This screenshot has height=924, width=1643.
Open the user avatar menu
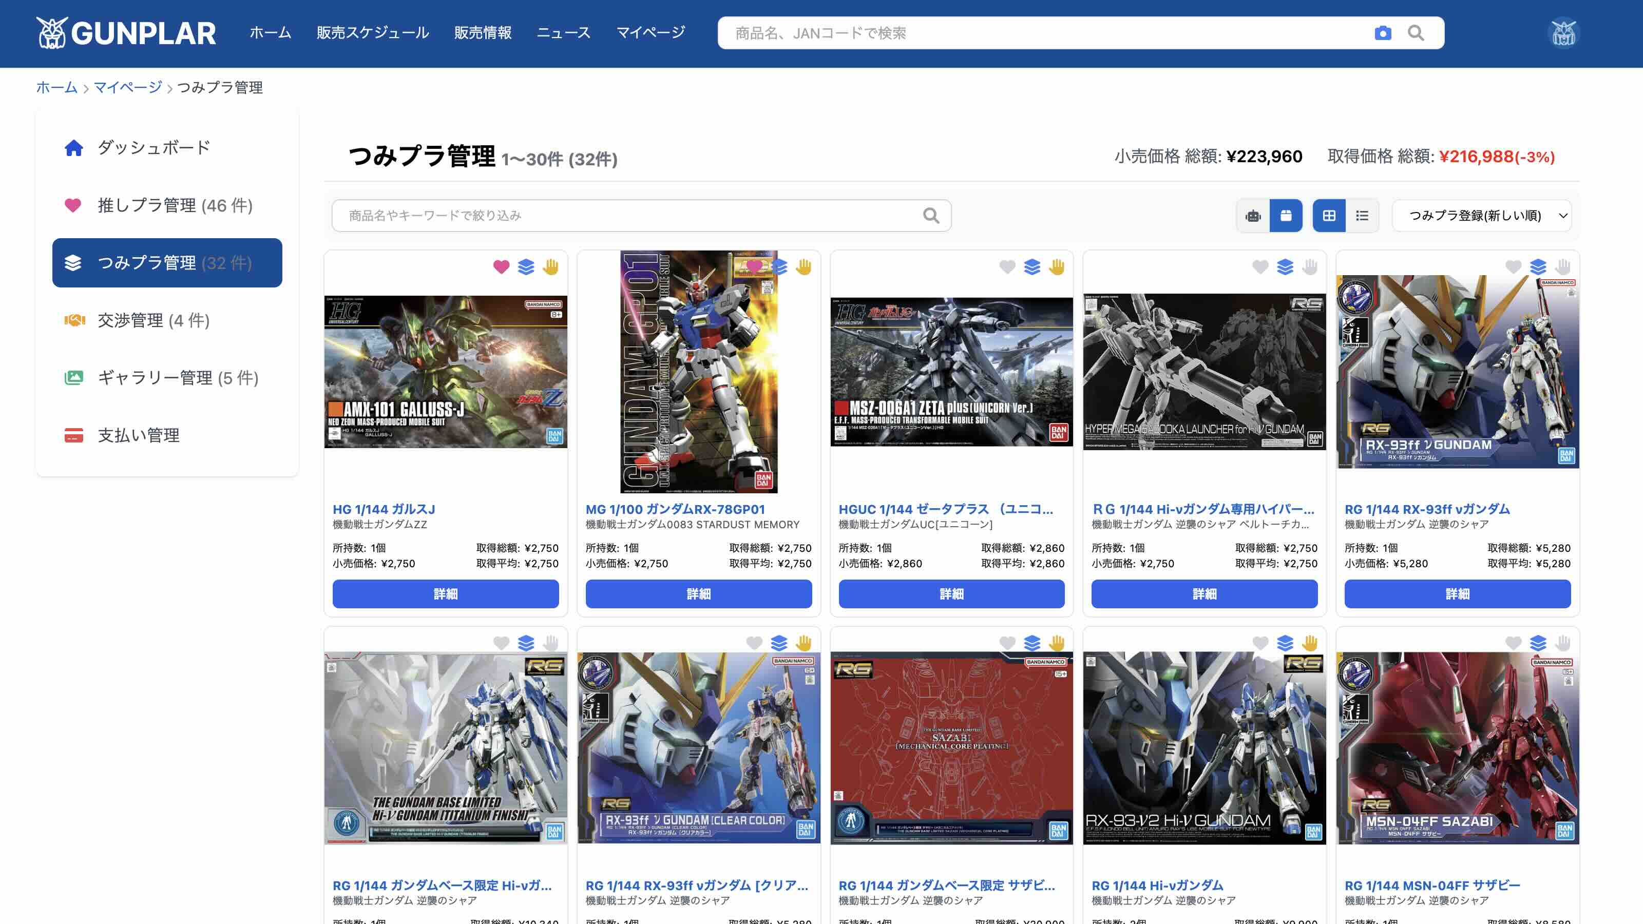click(1563, 33)
